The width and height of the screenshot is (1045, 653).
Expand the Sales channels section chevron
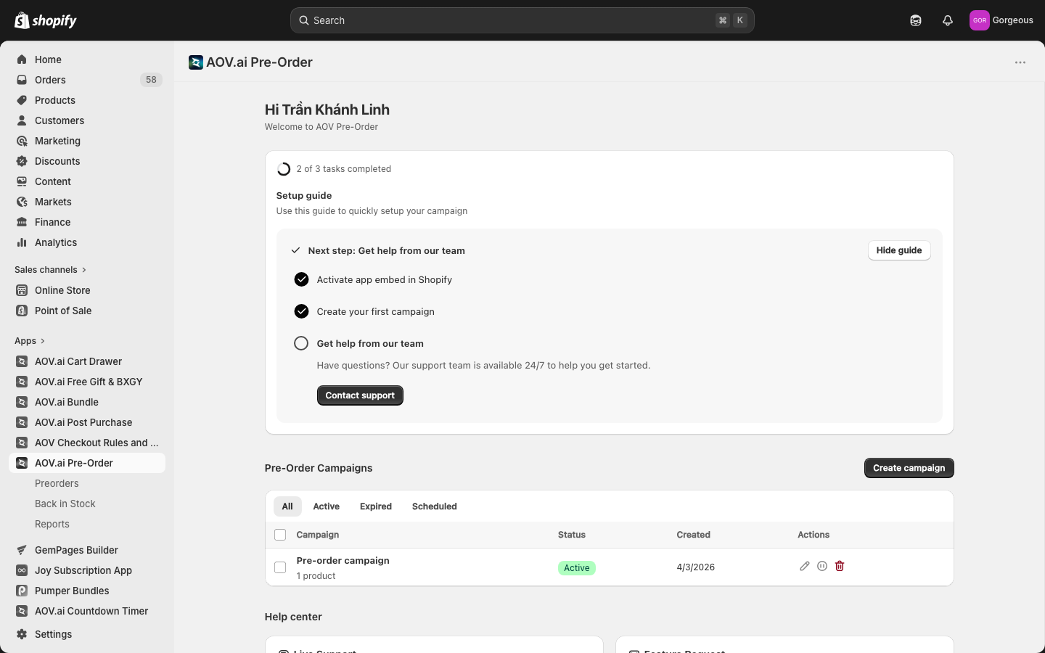pyautogui.click(x=84, y=270)
